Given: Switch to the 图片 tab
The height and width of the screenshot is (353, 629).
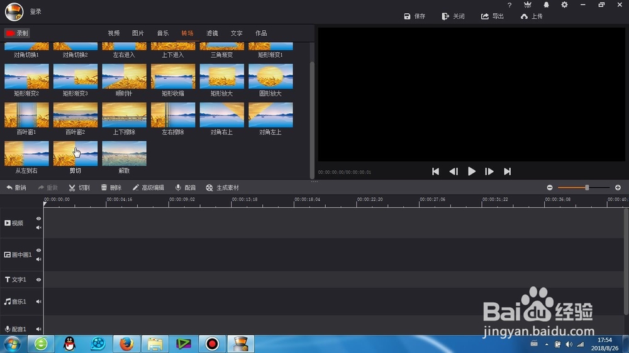Looking at the screenshot, I should coord(138,33).
